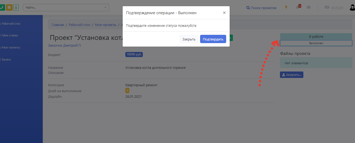Click the В работе status button
This screenshot has height=143, width=355.
(x=316, y=37)
